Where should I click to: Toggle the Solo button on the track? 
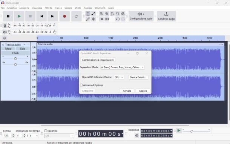coord(23,49)
